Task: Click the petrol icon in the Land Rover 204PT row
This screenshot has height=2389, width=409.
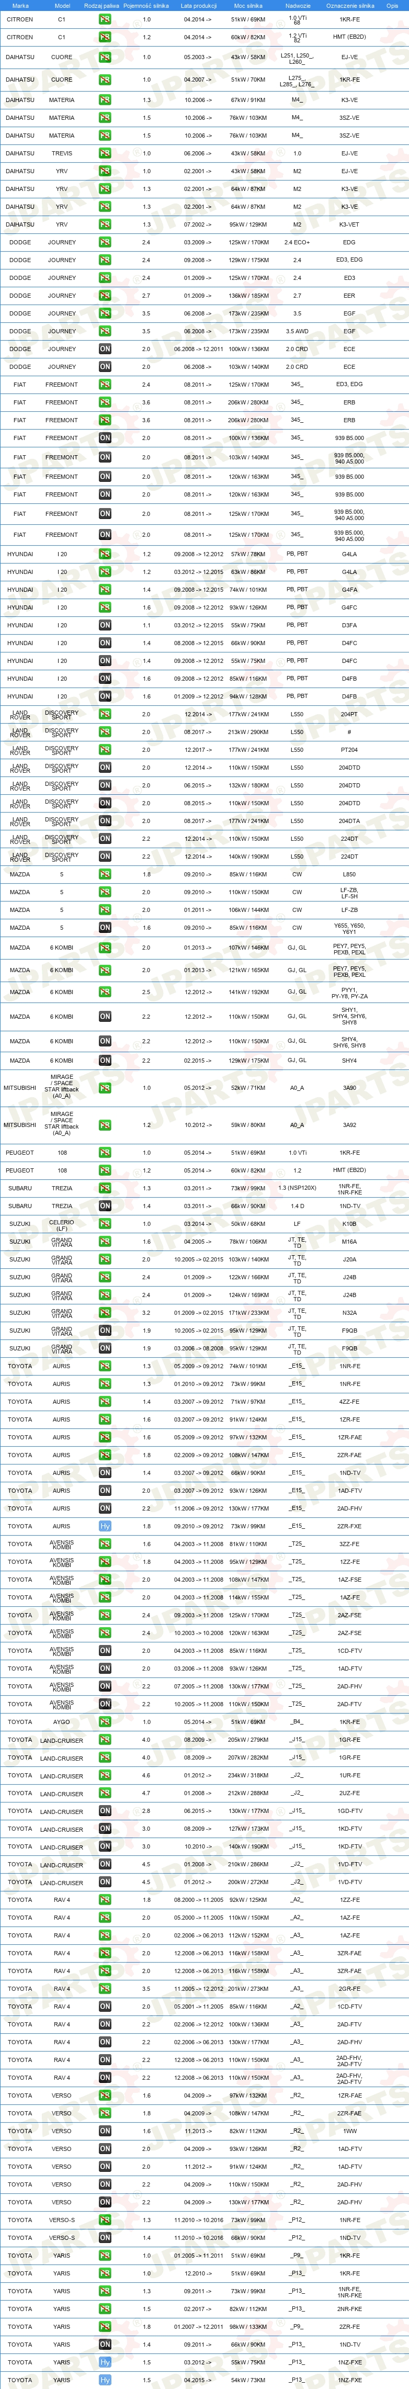Action: (105, 714)
